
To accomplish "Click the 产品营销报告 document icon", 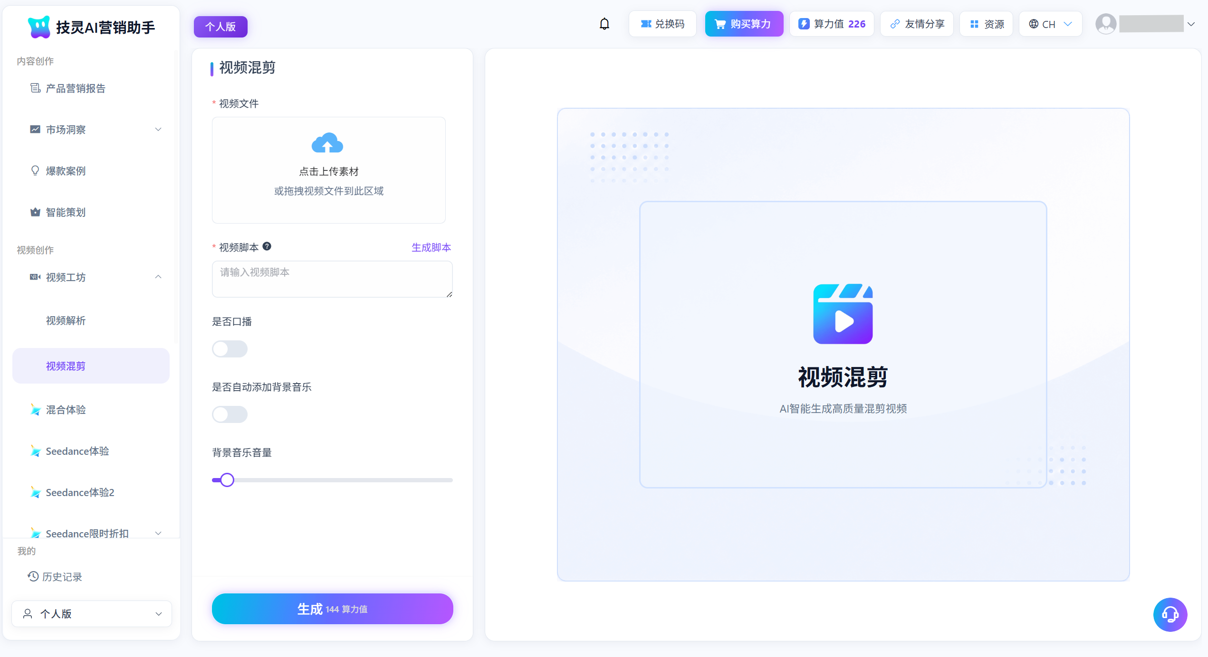I will pyautogui.click(x=35, y=88).
